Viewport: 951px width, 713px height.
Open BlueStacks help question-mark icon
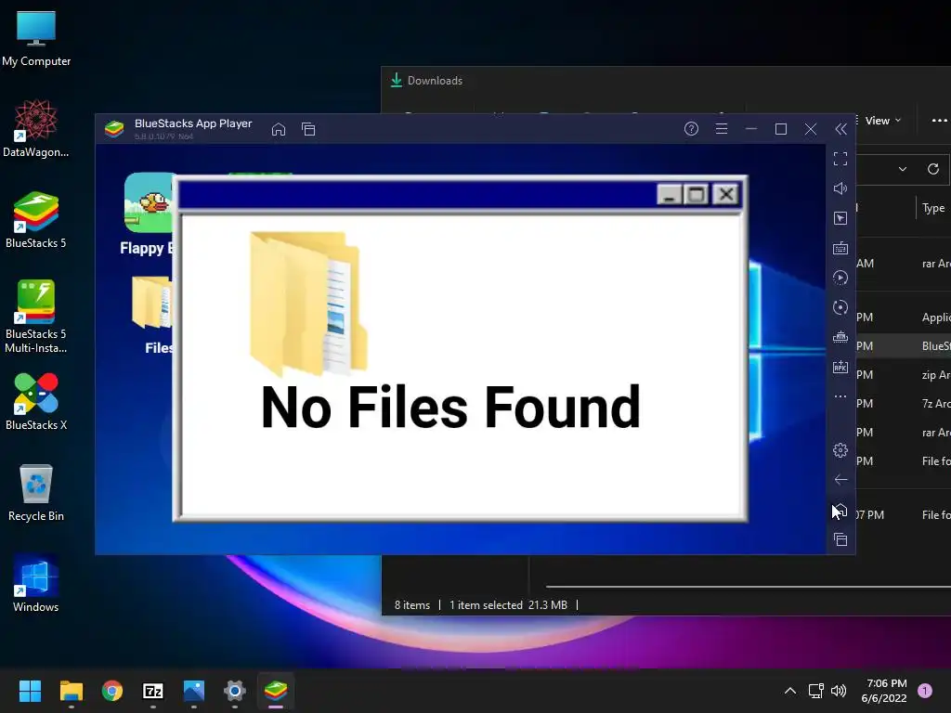pos(691,128)
